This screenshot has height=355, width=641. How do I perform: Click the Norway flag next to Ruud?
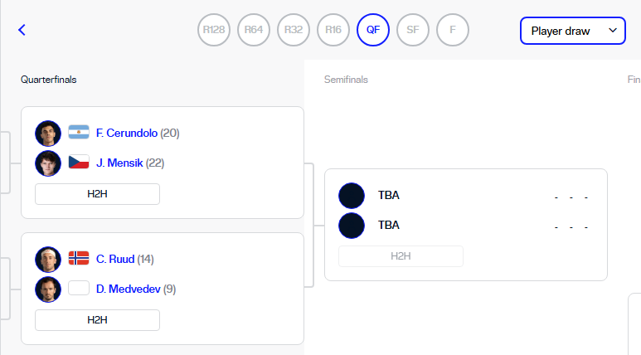tap(79, 258)
